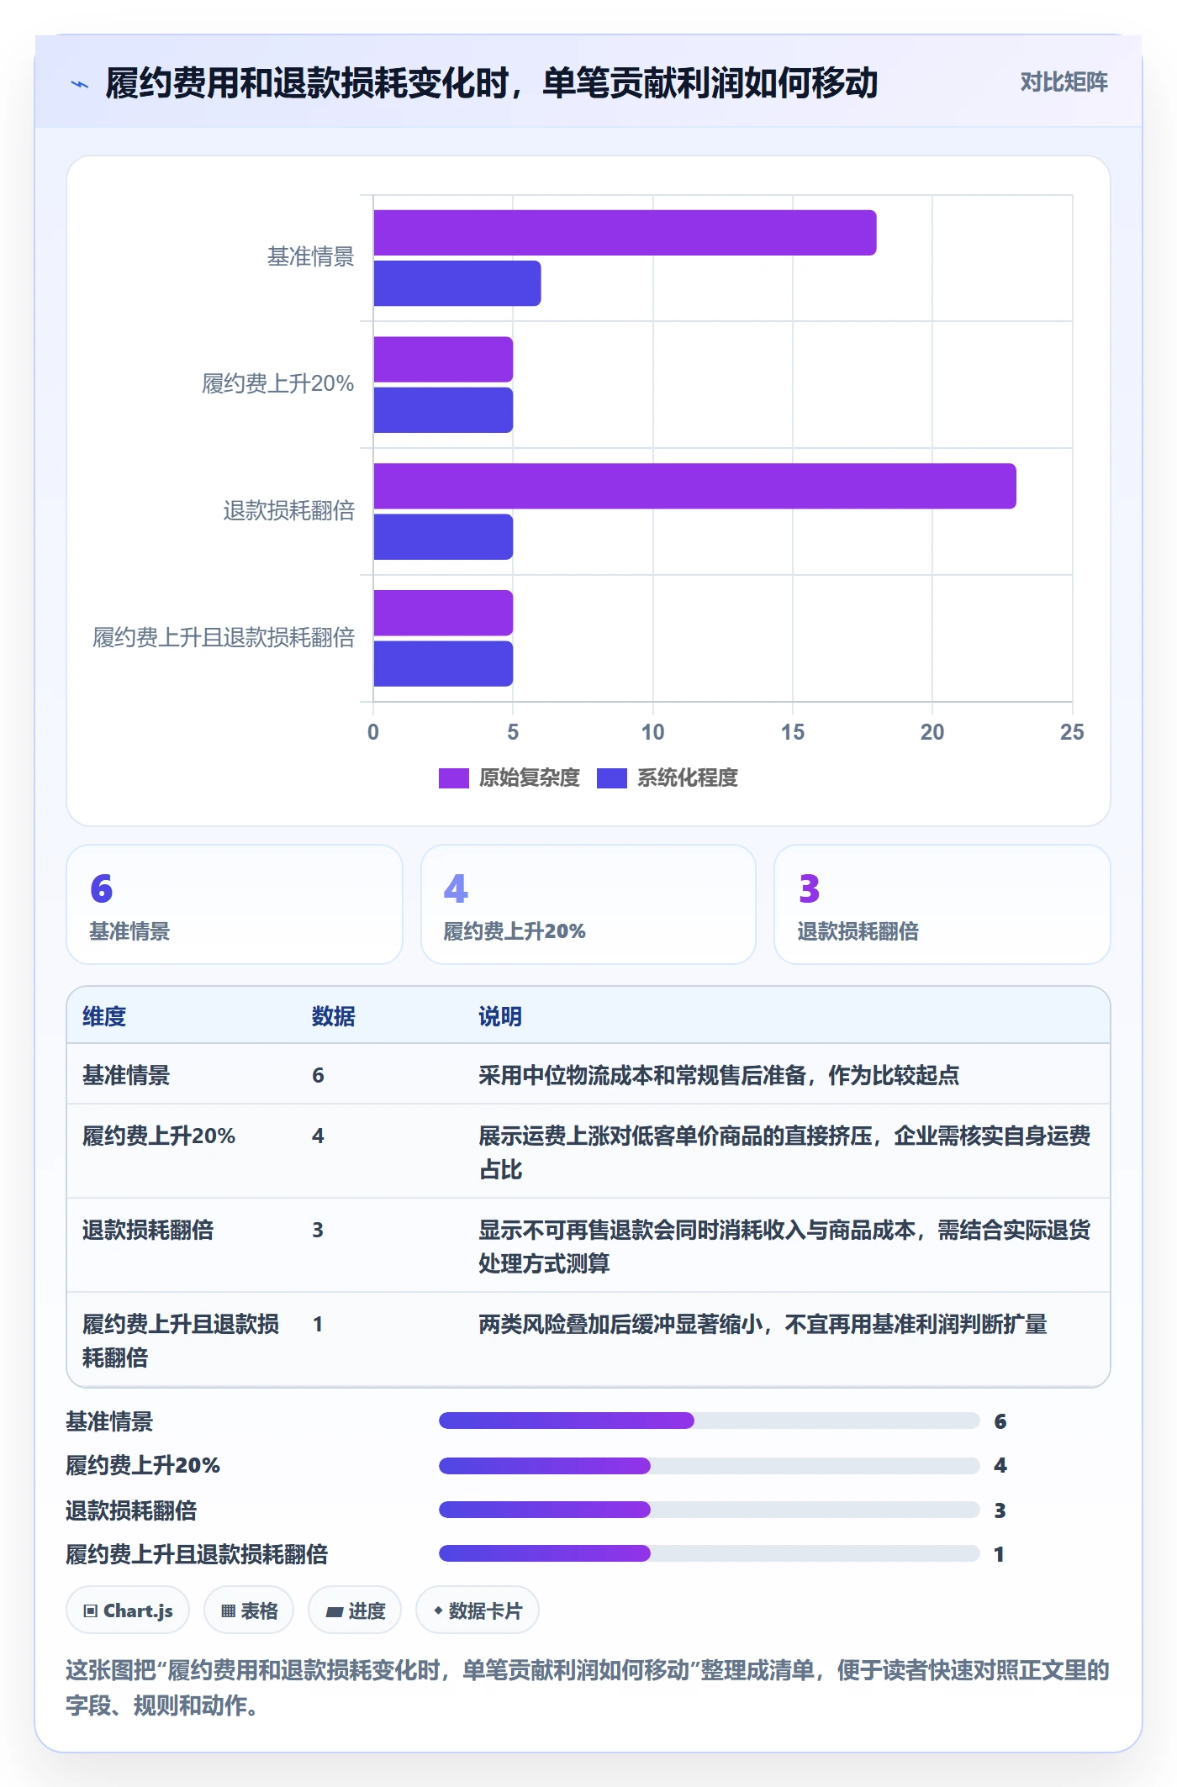Click the purple 退款损耗翻倍 chart bar
1177x1787 pixels.
pyautogui.click(x=694, y=486)
